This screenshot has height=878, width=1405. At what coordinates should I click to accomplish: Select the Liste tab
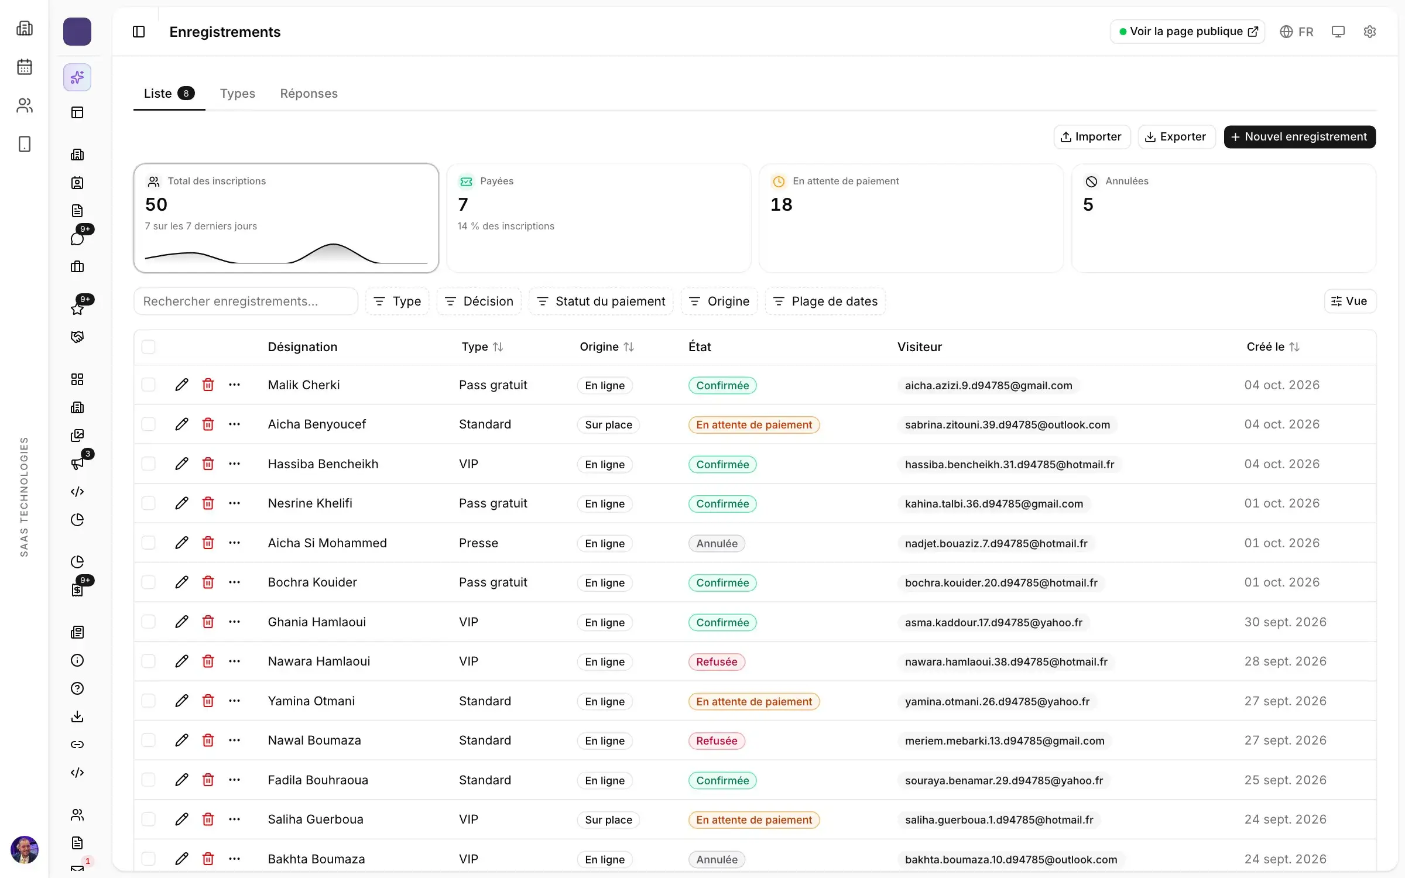point(169,94)
